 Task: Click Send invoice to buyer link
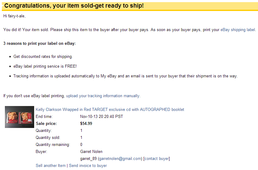[88, 165]
